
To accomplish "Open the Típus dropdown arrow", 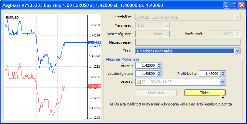I will [237, 51].
